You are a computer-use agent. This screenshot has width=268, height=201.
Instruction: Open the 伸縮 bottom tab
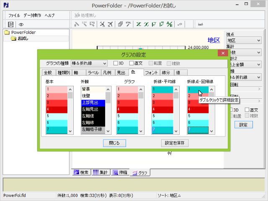coord(120,172)
